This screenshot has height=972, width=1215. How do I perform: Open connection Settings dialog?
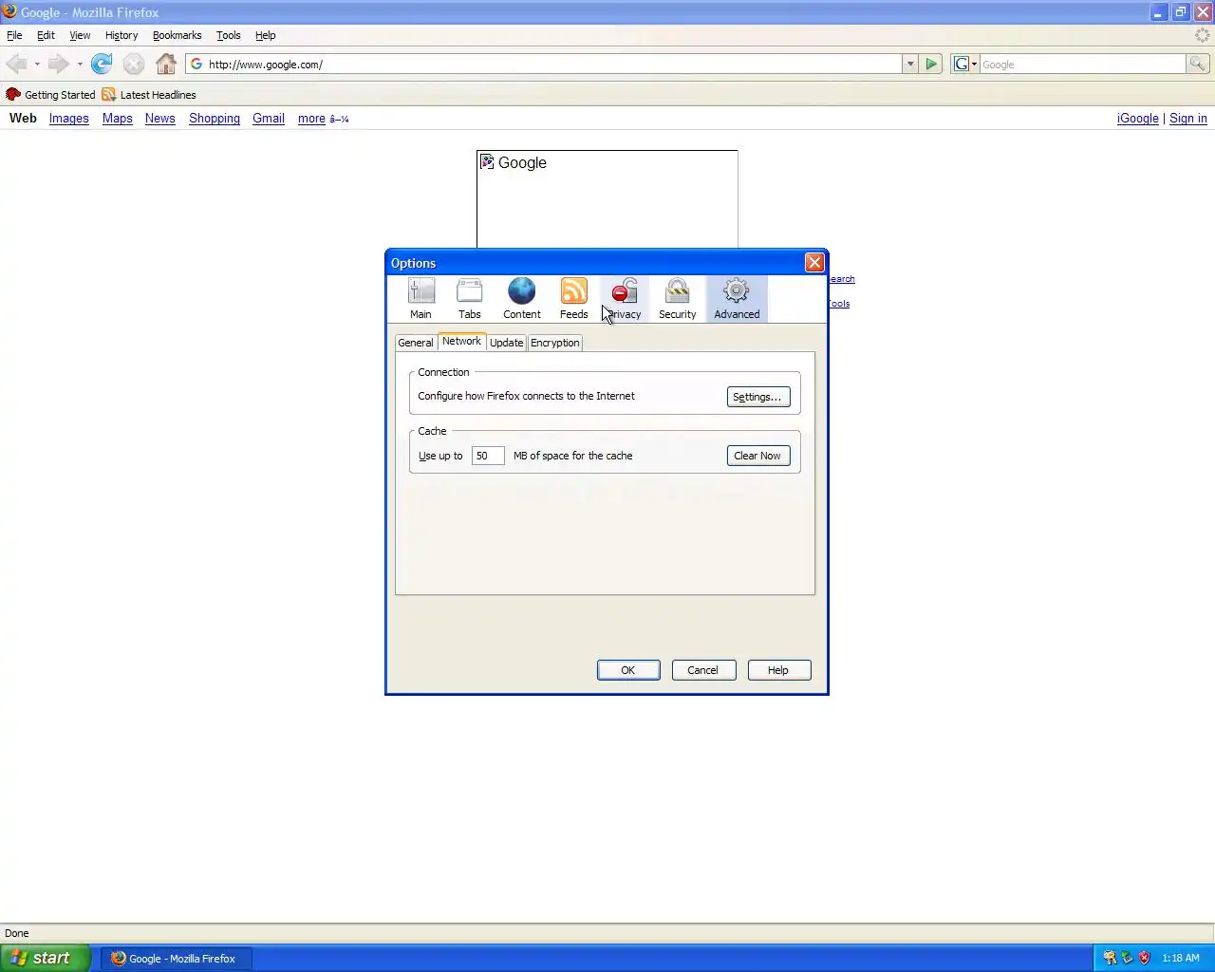[x=757, y=397]
